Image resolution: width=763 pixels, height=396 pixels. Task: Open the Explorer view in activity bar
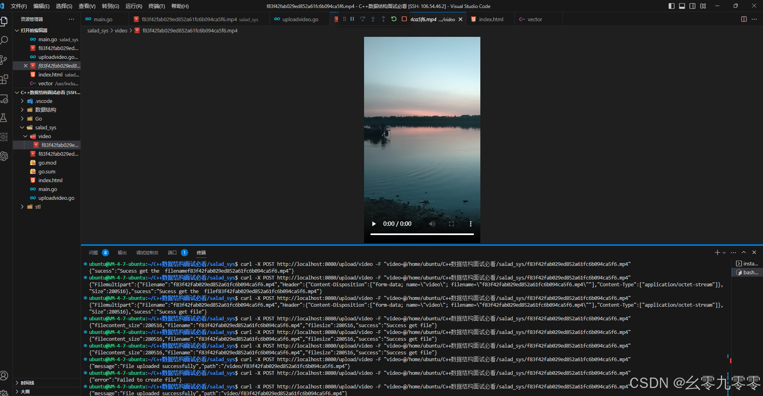pos(4,21)
